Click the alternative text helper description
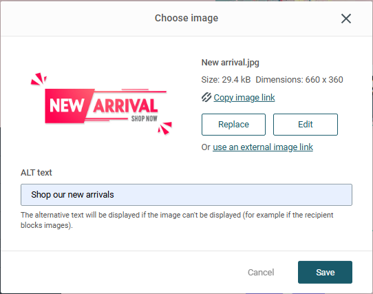The height and width of the screenshot is (294, 373). tap(177, 220)
